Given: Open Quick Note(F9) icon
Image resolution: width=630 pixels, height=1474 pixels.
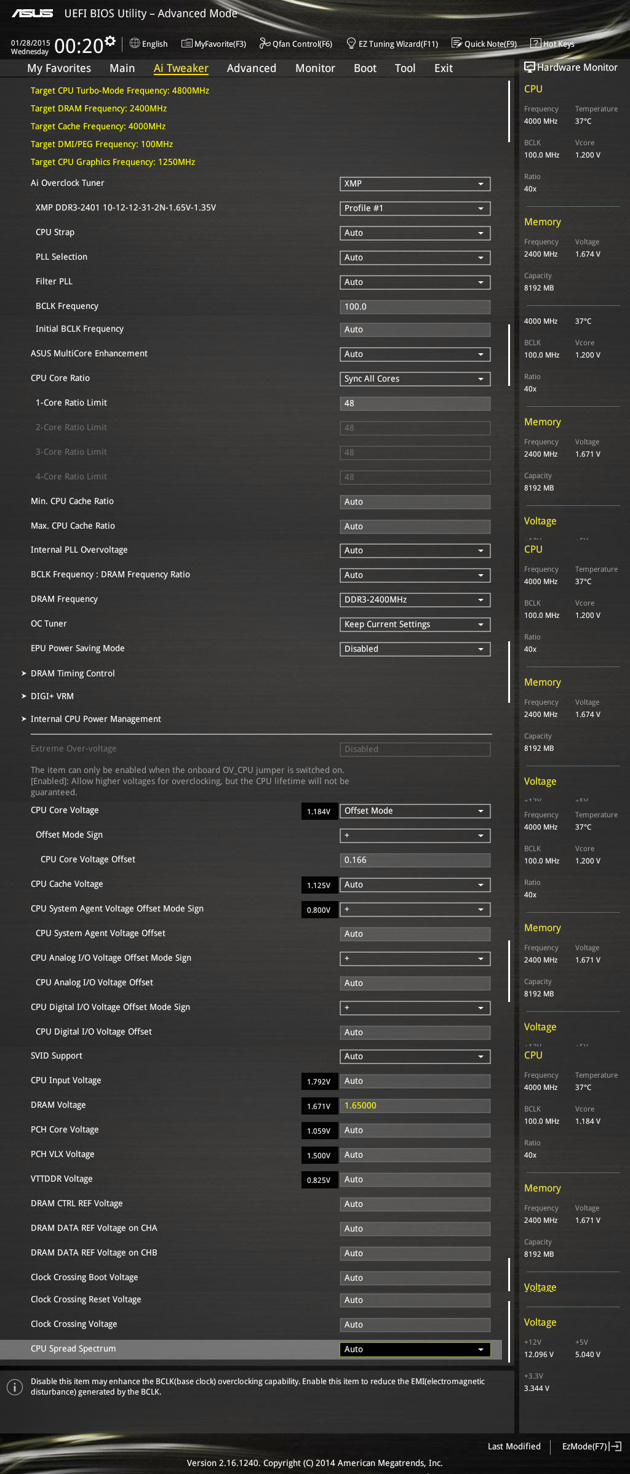Looking at the screenshot, I should pos(457,43).
